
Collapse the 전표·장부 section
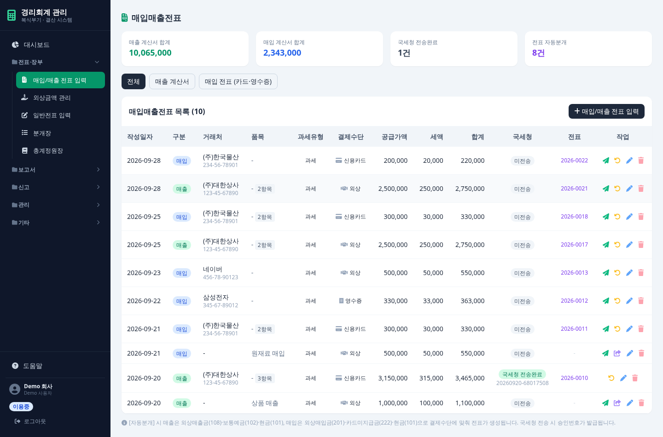pyautogui.click(x=55, y=62)
